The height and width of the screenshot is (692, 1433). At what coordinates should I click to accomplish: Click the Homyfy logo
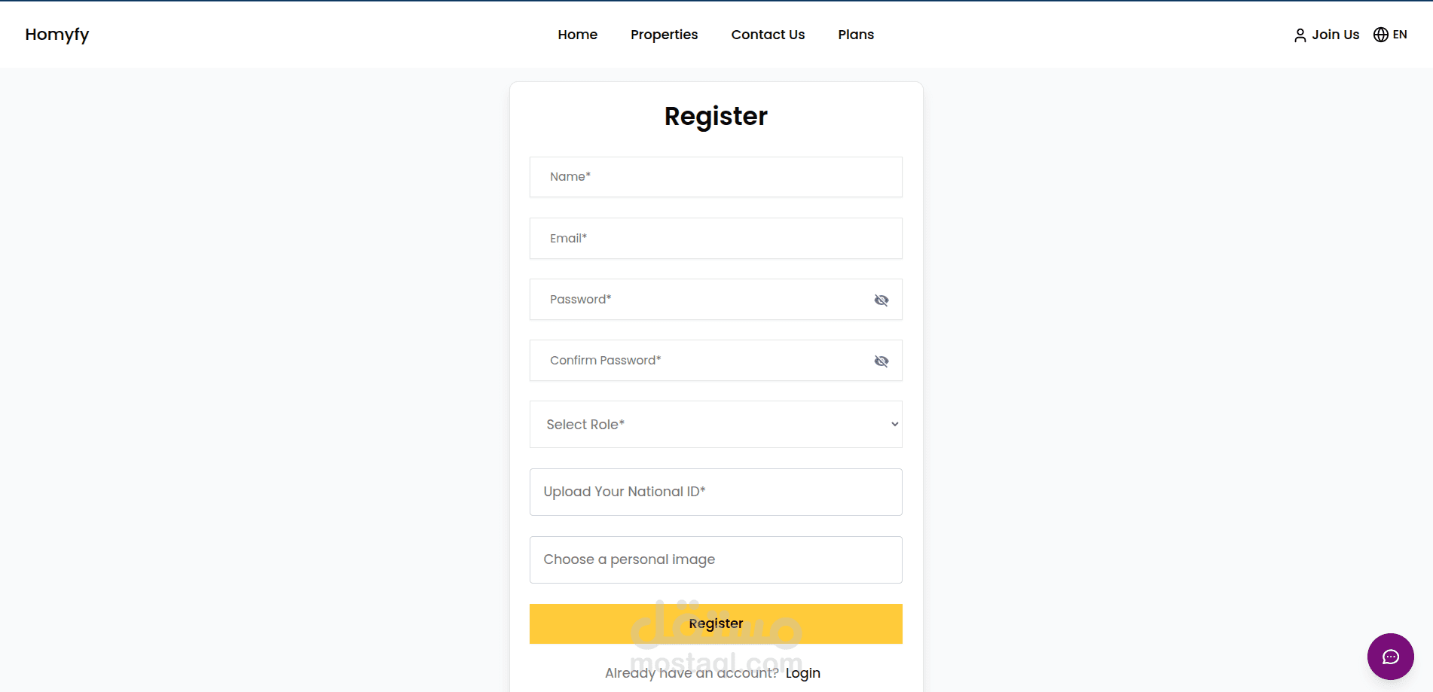click(x=57, y=35)
